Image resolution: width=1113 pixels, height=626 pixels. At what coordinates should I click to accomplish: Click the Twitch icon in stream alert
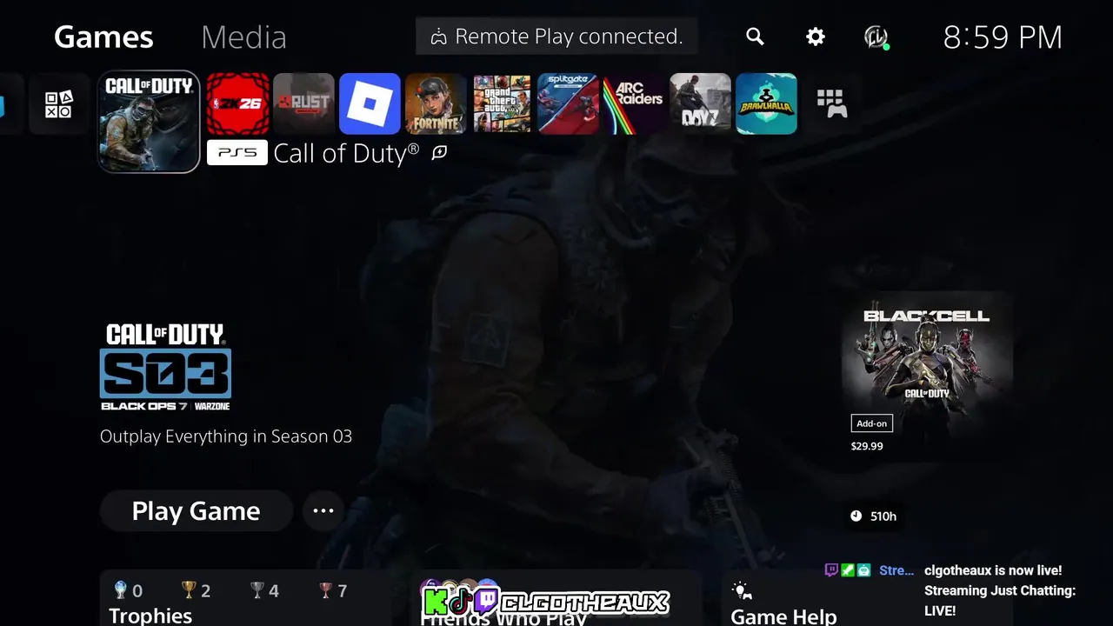[x=831, y=570]
